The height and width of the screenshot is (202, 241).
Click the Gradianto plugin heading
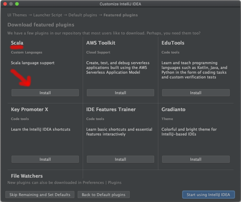point(173,109)
